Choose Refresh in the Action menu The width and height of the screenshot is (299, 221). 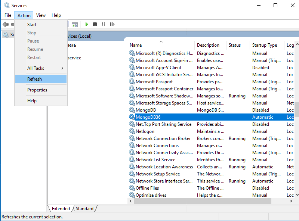(41, 79)
